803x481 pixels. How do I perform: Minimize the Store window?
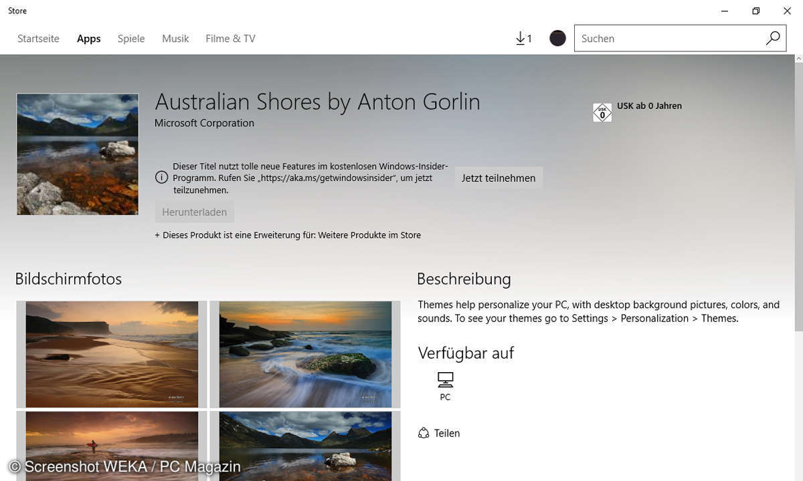pyautogui.click(x=725, y=11)
